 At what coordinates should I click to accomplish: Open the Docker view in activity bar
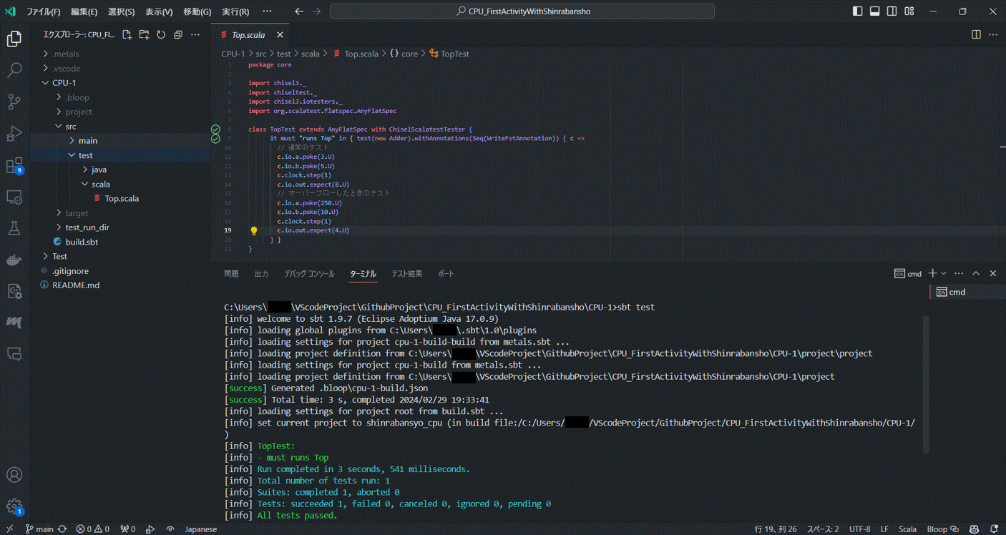tap(14, 260)
